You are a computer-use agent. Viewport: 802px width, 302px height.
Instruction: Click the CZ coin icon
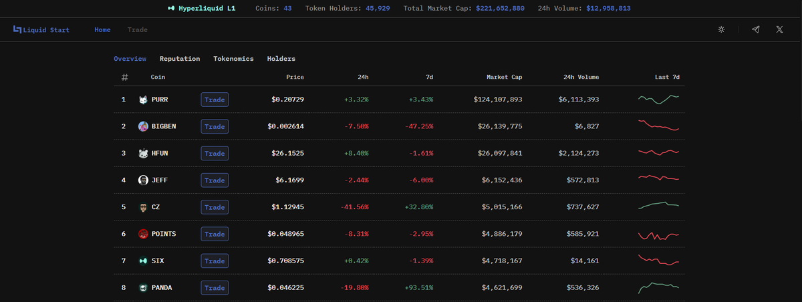pyautogui.click(x=143, y=207)
